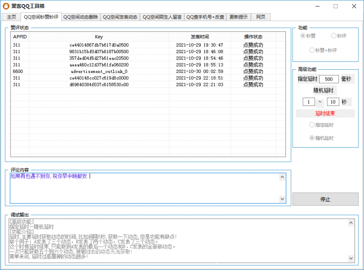Click the random delay minimum field showing 1
Viewport: 364px width, 270px height.
pyautogui.click(x=309, y=102)
